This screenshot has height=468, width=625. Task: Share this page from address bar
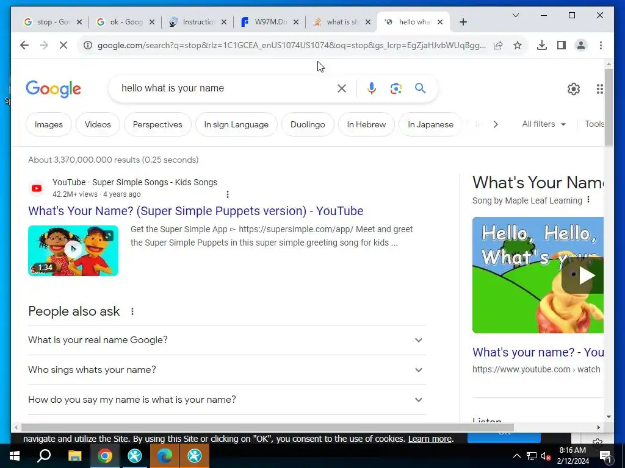pos(498,45)
